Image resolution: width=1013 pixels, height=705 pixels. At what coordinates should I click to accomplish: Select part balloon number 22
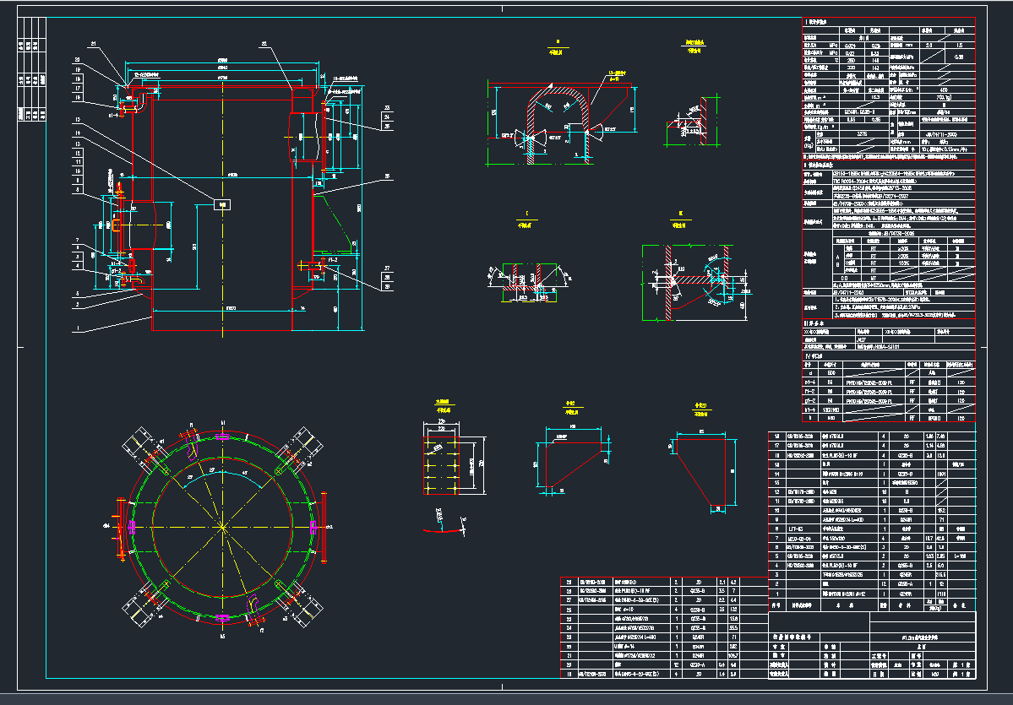pyautogui.click(x=264, y=43)
